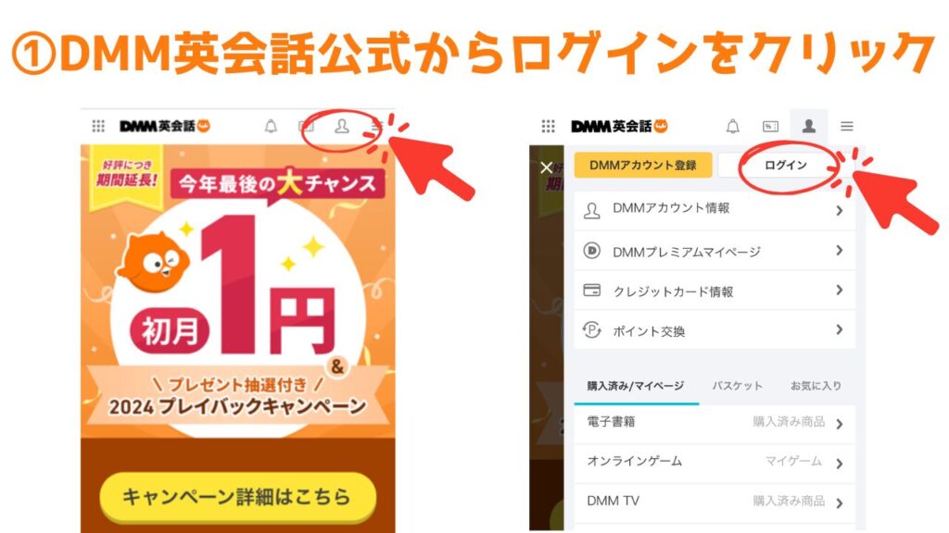Switch to the お気に入り tab
This screenshot has width=949, height=533.
tap(816, 386)
